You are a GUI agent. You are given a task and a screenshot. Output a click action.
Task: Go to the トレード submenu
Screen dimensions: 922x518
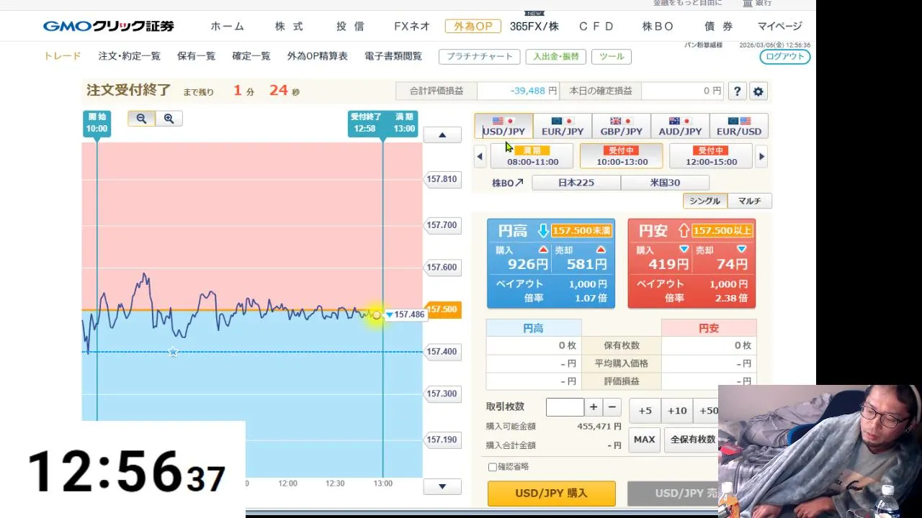pyautogui.click(x=63, y=55)
